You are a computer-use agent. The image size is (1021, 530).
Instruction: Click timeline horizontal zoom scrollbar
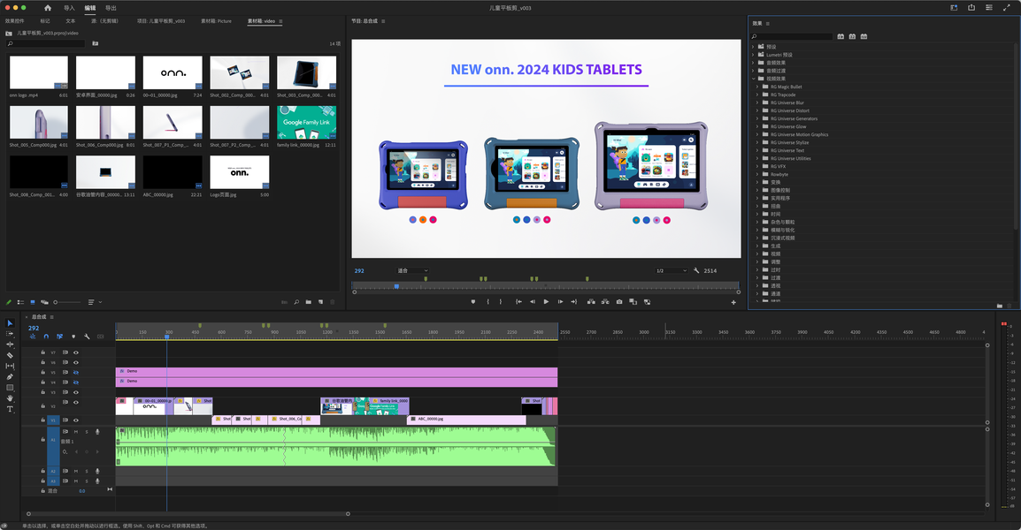click(188, 514)
